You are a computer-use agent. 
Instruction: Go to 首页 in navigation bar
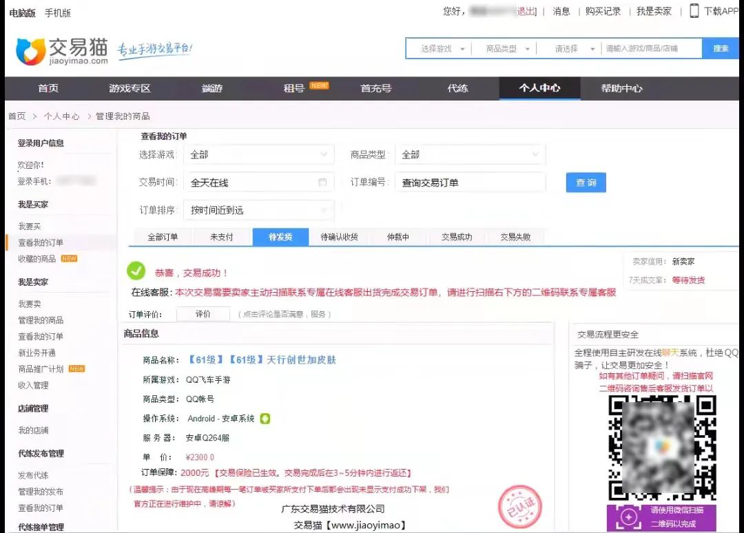coord(48,88)
